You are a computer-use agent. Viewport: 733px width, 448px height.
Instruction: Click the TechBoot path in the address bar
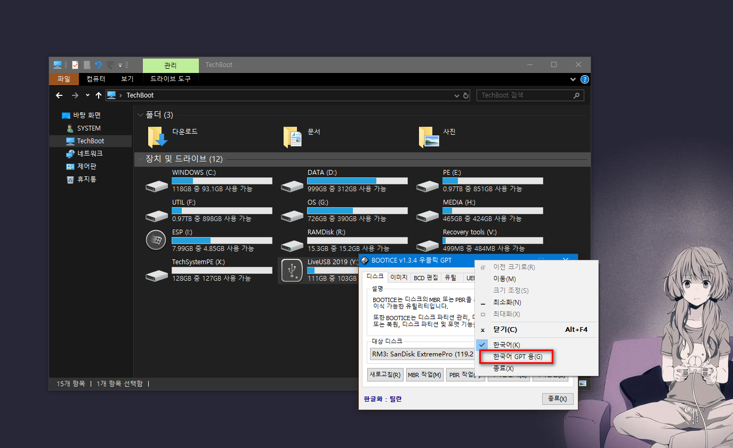[140, 95]
